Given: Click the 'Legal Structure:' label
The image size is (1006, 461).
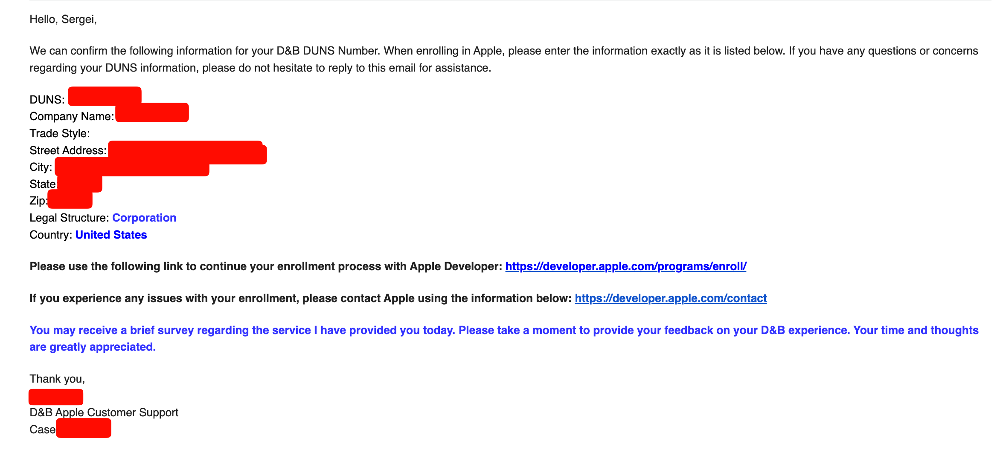Looking at the screenshot, I should click(x=69, y=218).
